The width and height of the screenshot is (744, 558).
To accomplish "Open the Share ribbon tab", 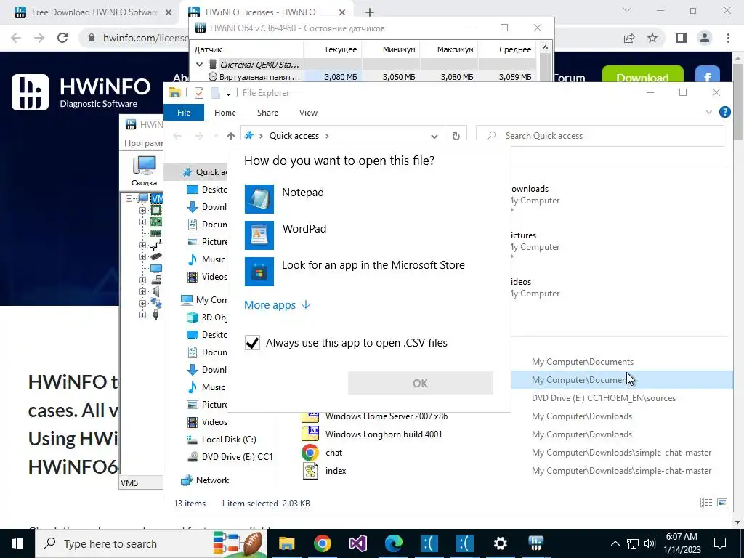I will point(267,113).
